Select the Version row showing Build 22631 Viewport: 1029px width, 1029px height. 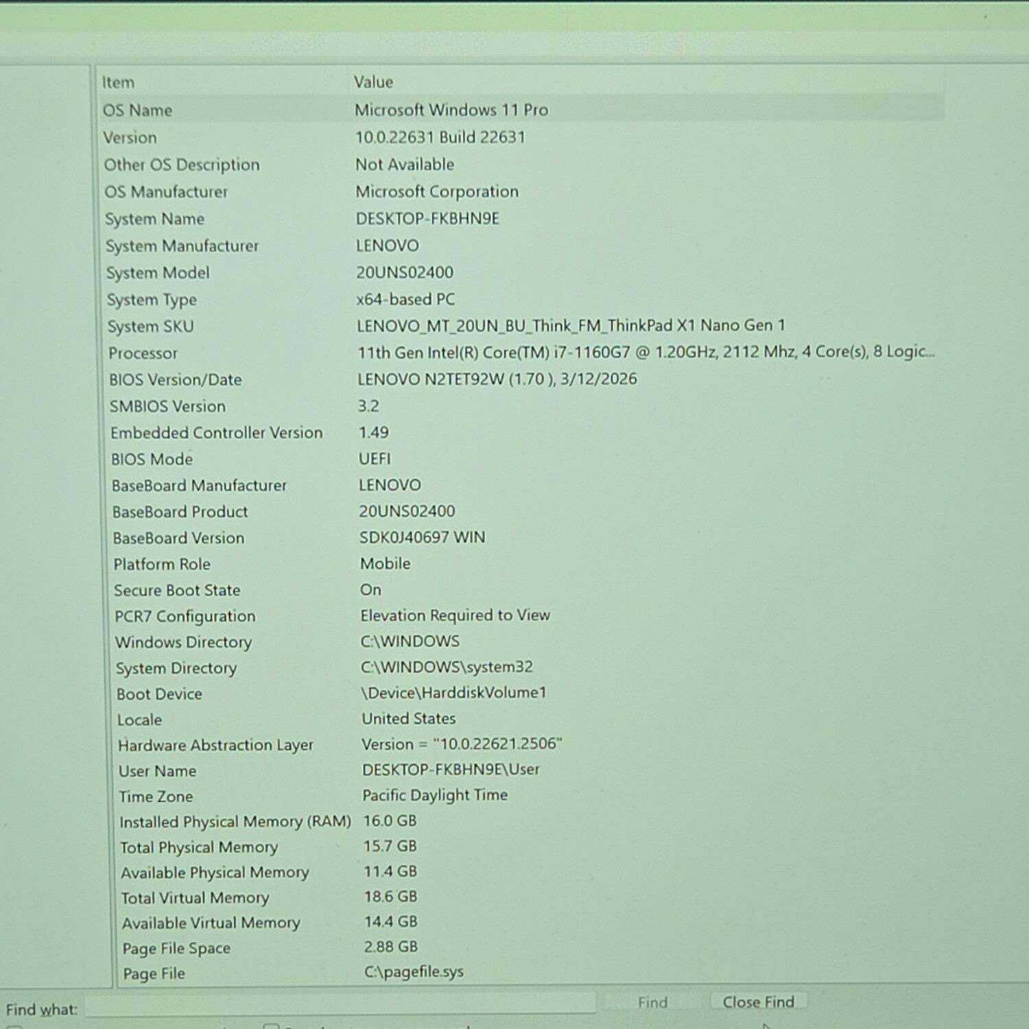pos(521,137)
